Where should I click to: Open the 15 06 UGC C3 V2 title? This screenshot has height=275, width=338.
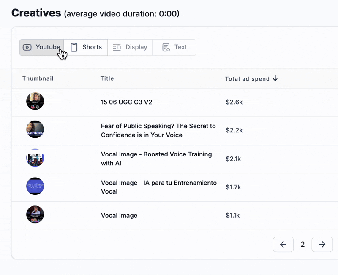[127, 102]
